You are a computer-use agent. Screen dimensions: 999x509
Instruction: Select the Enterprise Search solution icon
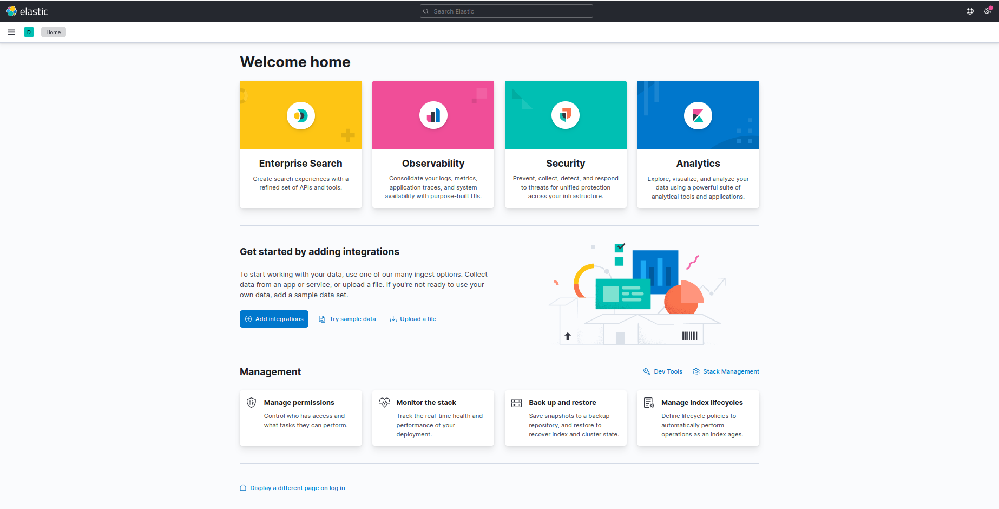(x=300, y=115)
